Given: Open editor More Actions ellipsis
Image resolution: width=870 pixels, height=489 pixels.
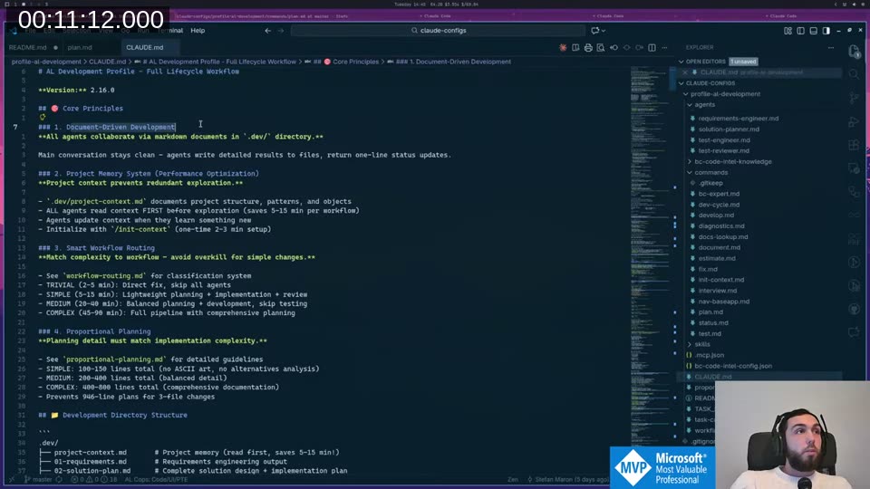Looking at the screenshot, I should coord(664,48).
